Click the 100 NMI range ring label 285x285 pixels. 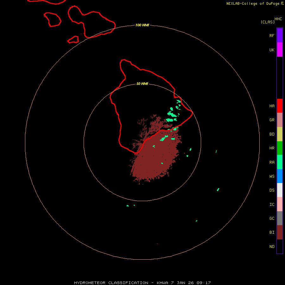click(x=142, y=25)
